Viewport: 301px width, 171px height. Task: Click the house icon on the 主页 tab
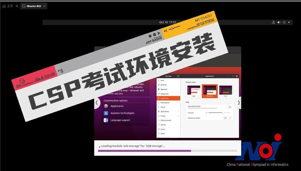[4, 6]
